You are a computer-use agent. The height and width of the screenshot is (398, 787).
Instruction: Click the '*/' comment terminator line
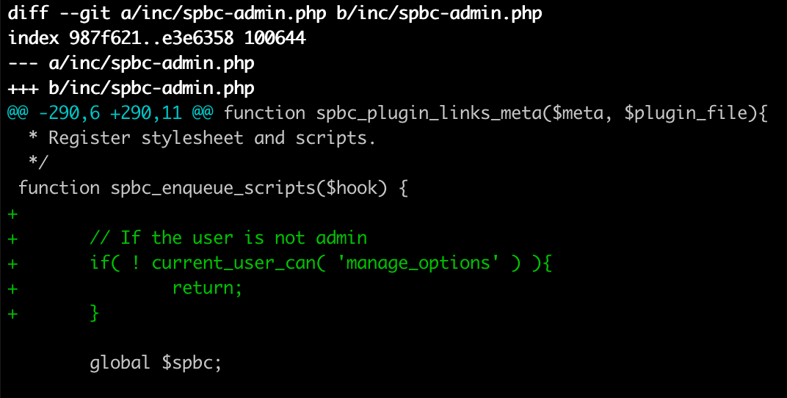39,162
